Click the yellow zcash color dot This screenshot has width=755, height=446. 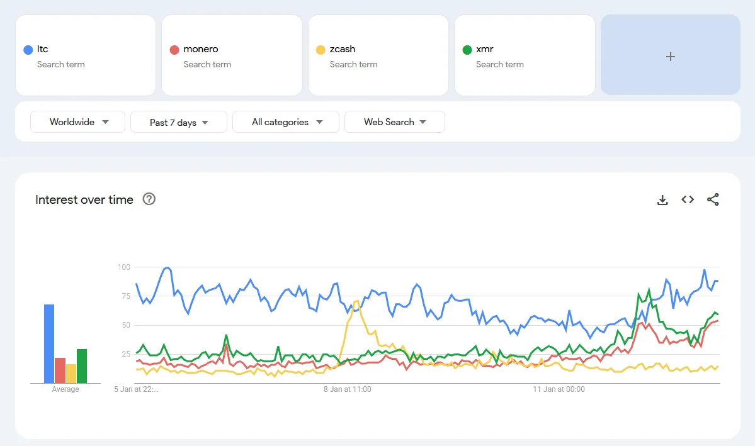[321, 50]
